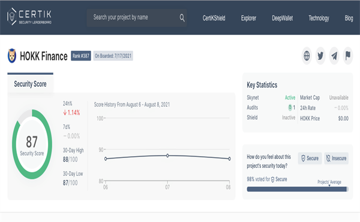
Task: Open the project website globe icon
Action: tap(307, 56)
